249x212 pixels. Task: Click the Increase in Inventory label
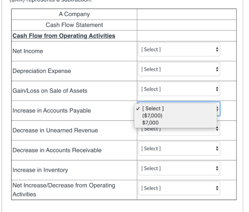(40, 170)
